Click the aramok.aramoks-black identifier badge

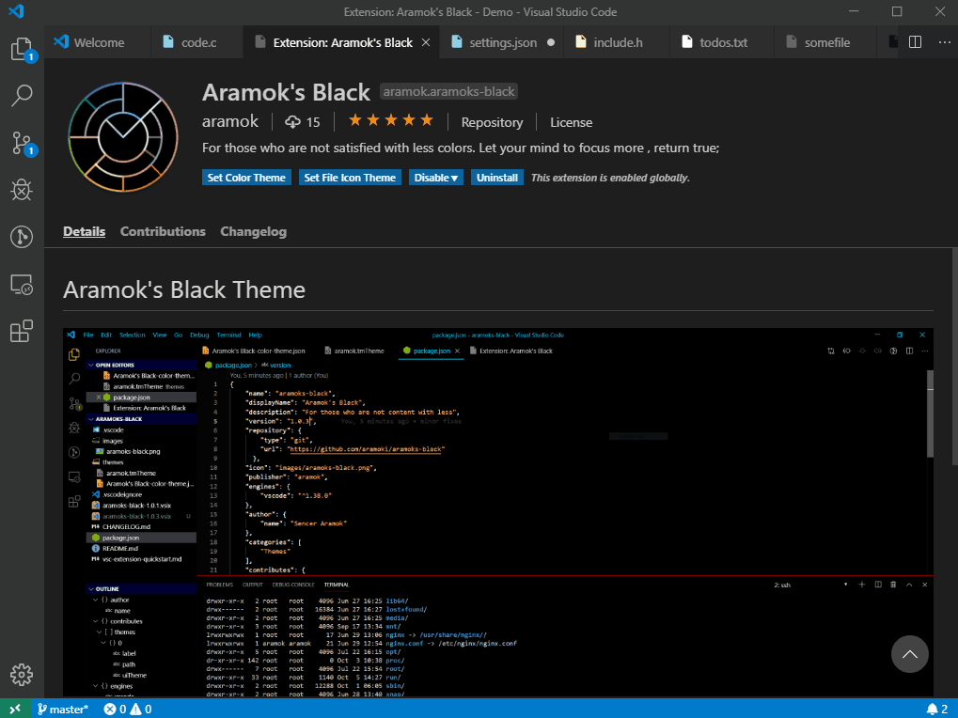coord(449,91)
